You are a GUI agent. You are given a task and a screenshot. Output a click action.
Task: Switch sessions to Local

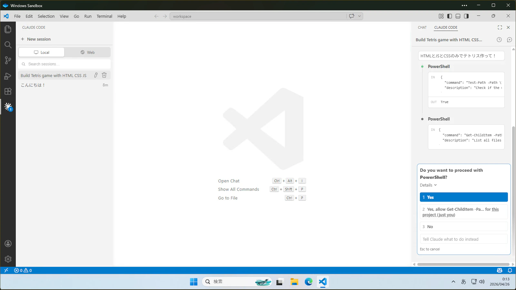[x=41, y=52]
